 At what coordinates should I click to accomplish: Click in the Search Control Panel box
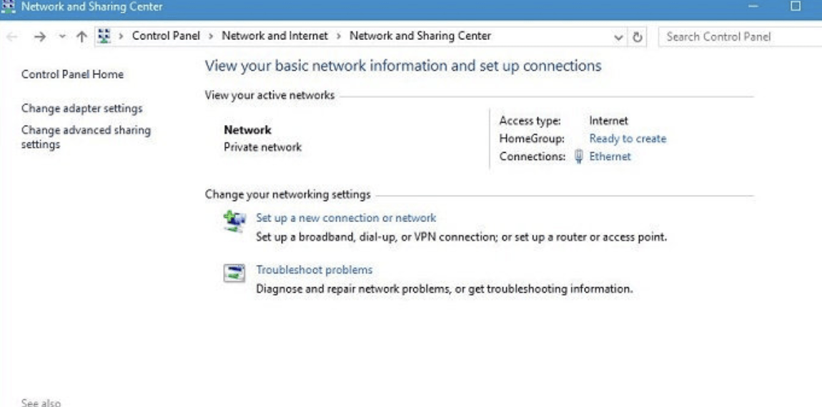pyautogui.click(x=740, y=37)
